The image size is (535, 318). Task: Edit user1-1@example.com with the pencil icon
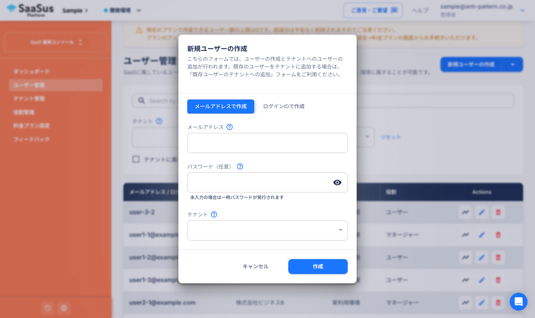(481, 235)
